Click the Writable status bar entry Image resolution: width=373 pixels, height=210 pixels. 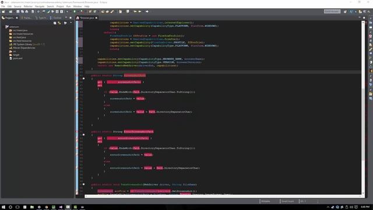(x=266, y=201)
